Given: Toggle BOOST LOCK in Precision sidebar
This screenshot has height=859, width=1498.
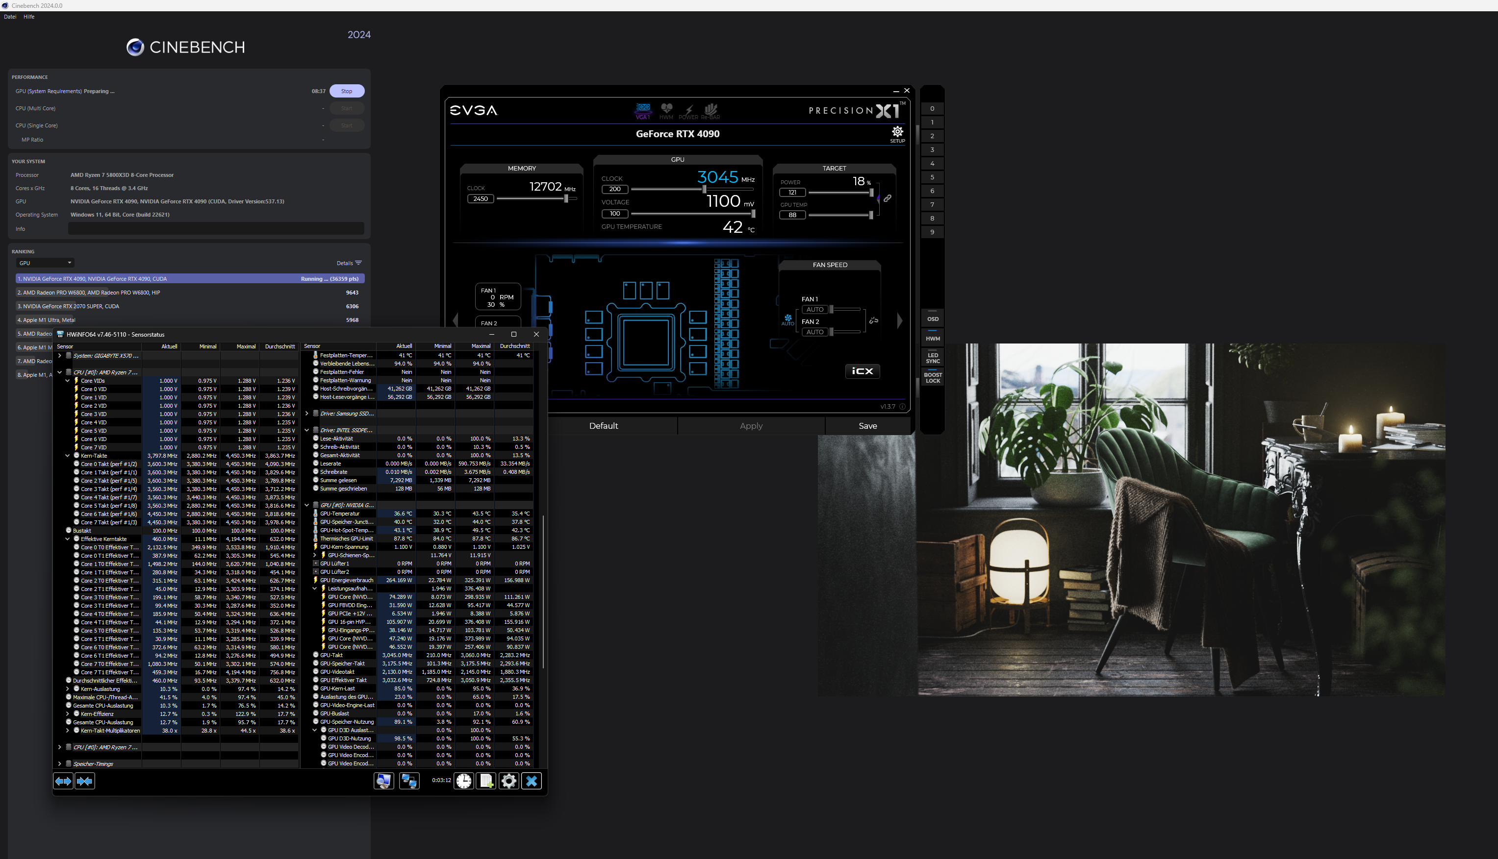Looking at the screenshot, I should coord(933,378).
